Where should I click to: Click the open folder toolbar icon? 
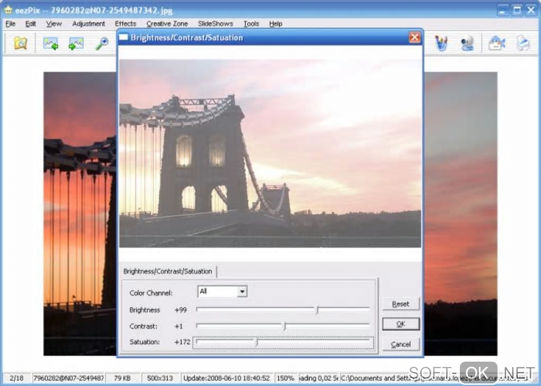click(20, 43)
